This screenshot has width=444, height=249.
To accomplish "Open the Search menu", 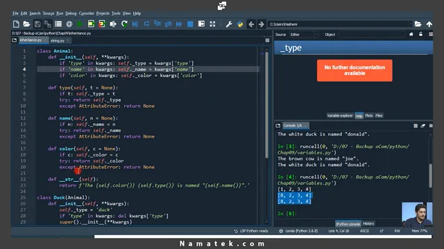I will point(35,13).
